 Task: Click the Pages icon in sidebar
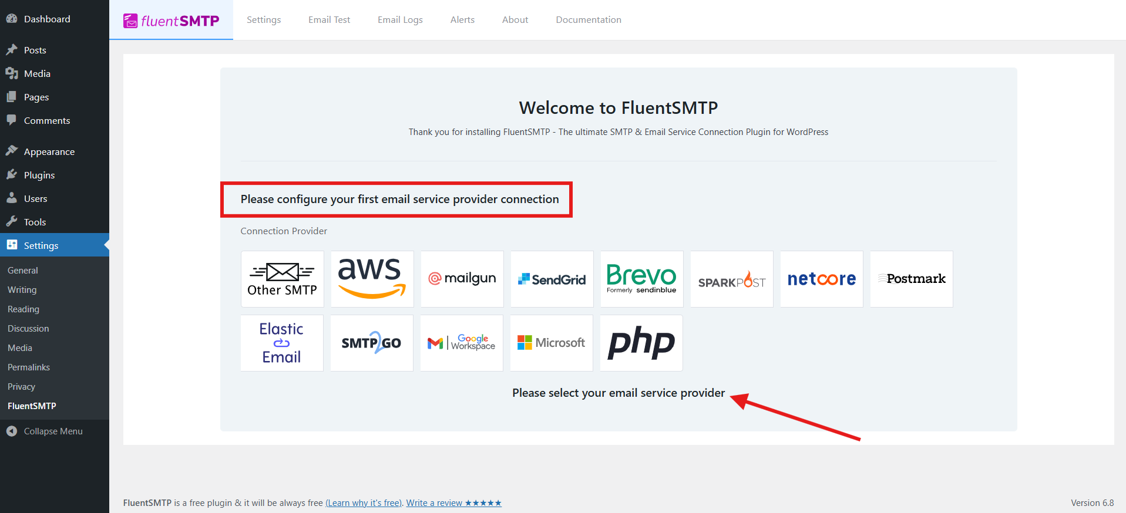click(12, 97)
